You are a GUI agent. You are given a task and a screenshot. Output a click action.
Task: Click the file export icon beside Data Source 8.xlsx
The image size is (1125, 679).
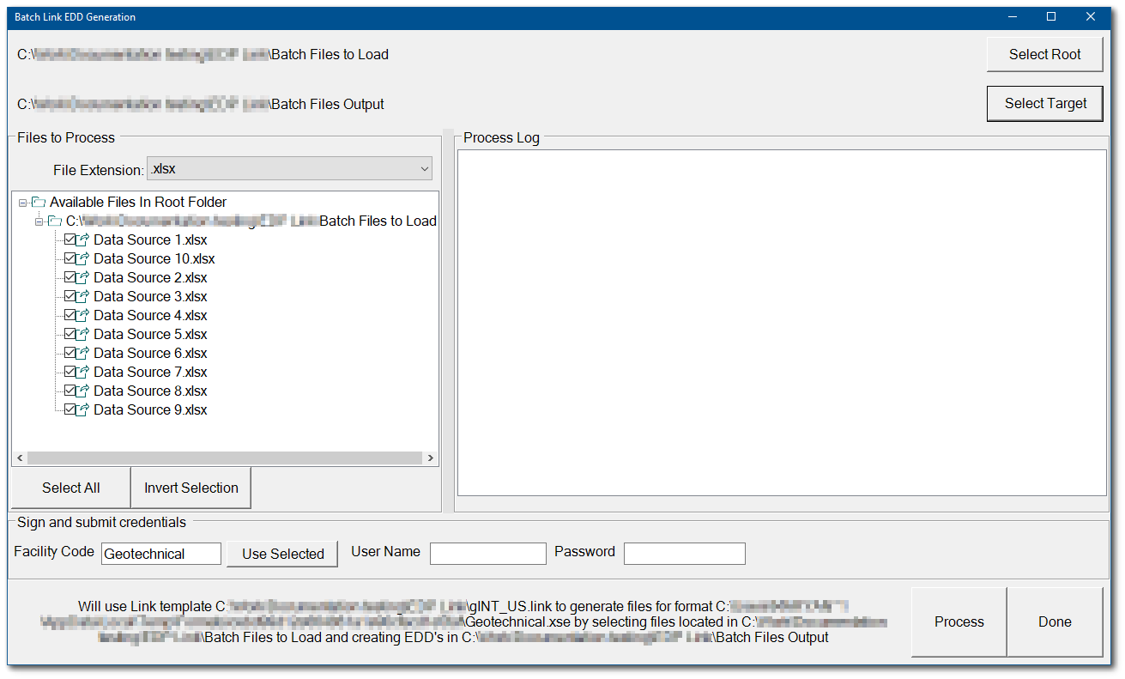tap(82, 391)
